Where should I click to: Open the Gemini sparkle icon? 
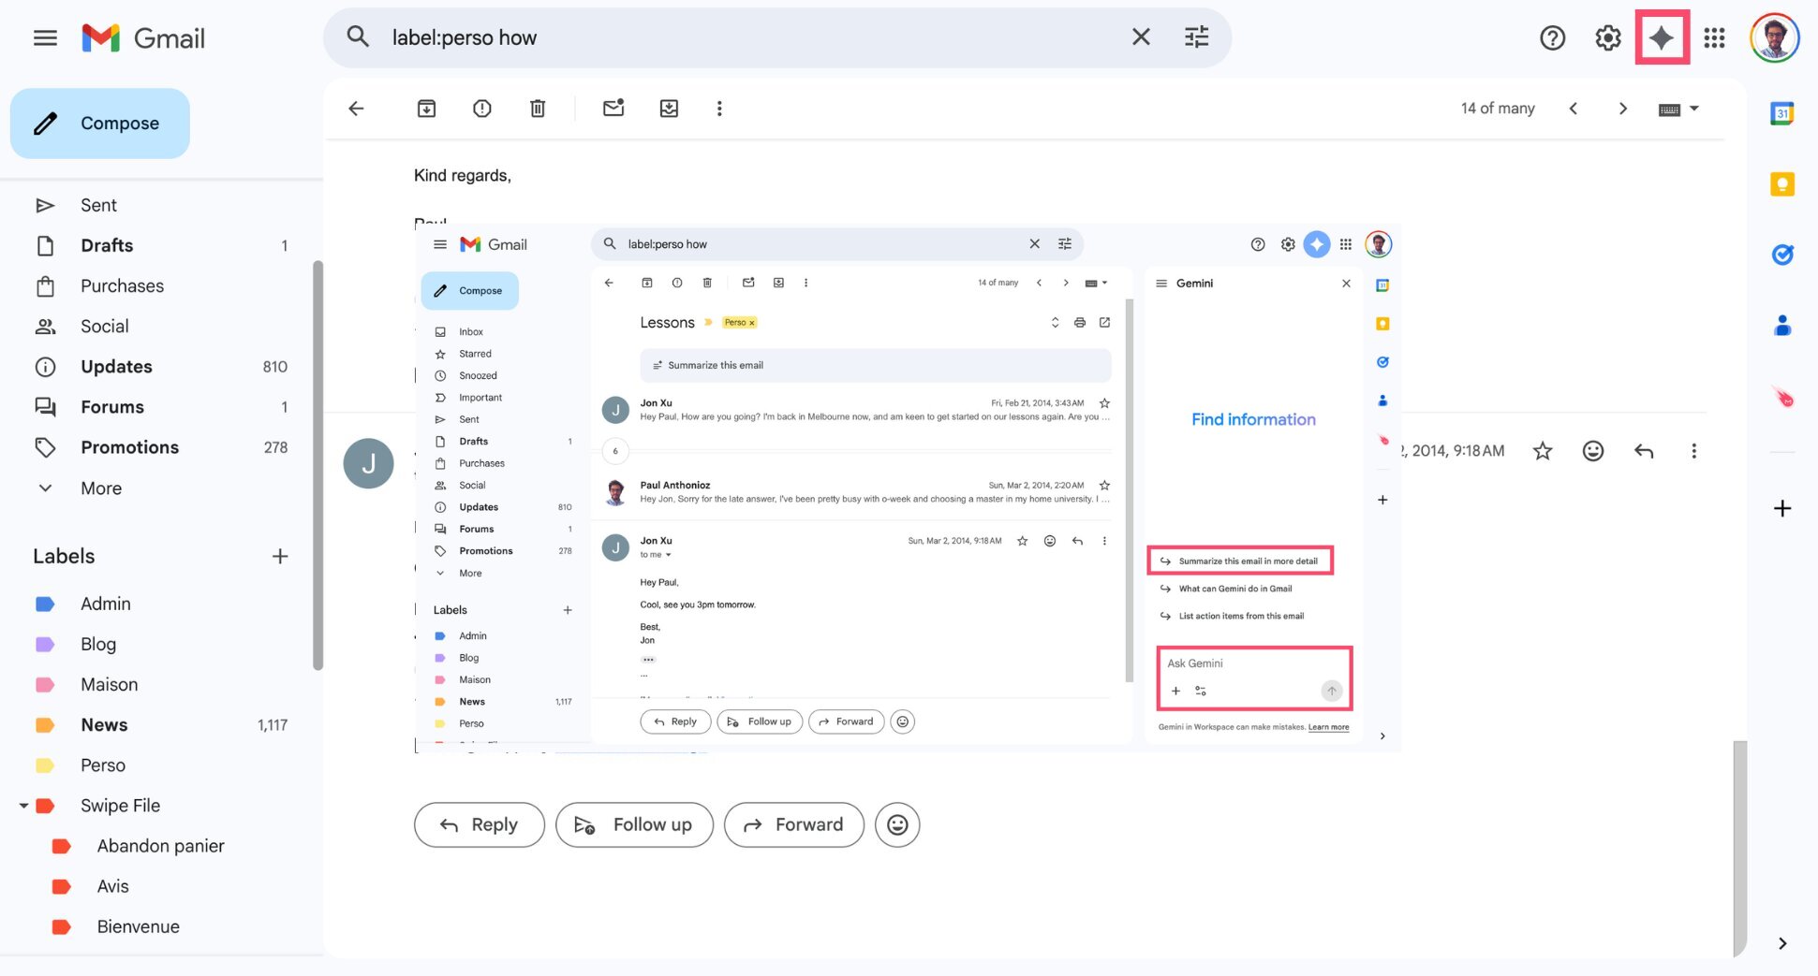point(1662,38)
